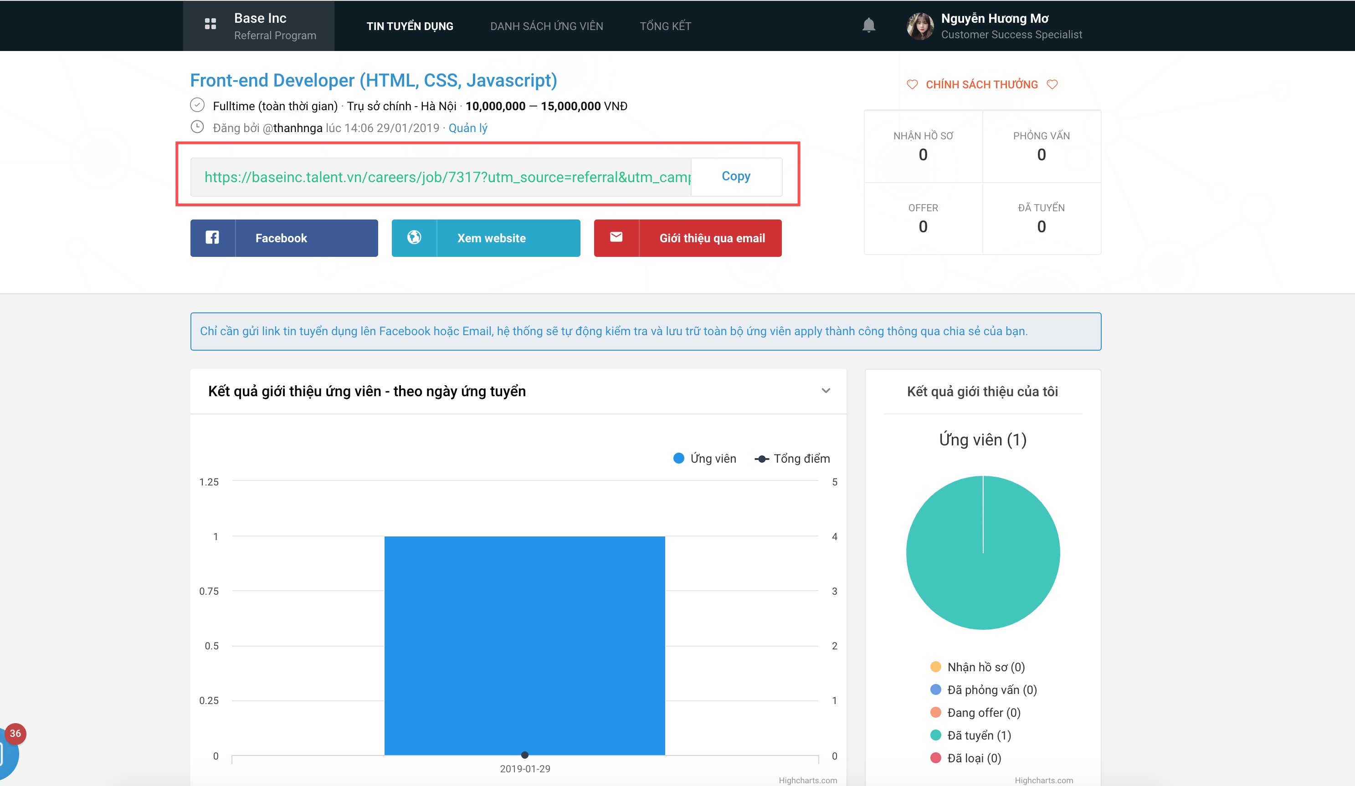The width and height of the screenshot is (1355, 786).
Task: Click the teal pie chart slice
Action: click(x=982, y=570)
